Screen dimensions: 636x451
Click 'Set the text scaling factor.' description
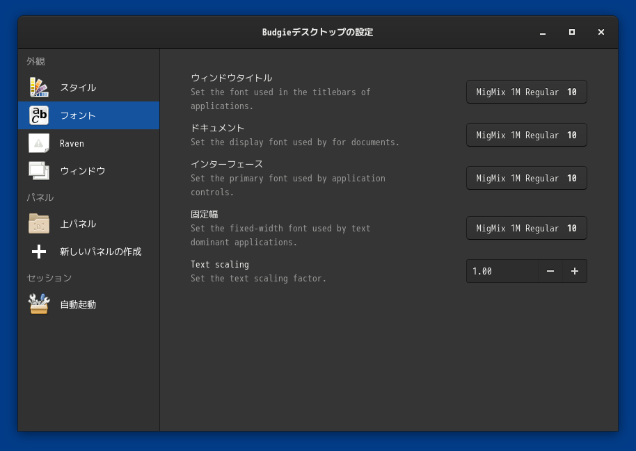pyautogui.click(x=258, y=279)
